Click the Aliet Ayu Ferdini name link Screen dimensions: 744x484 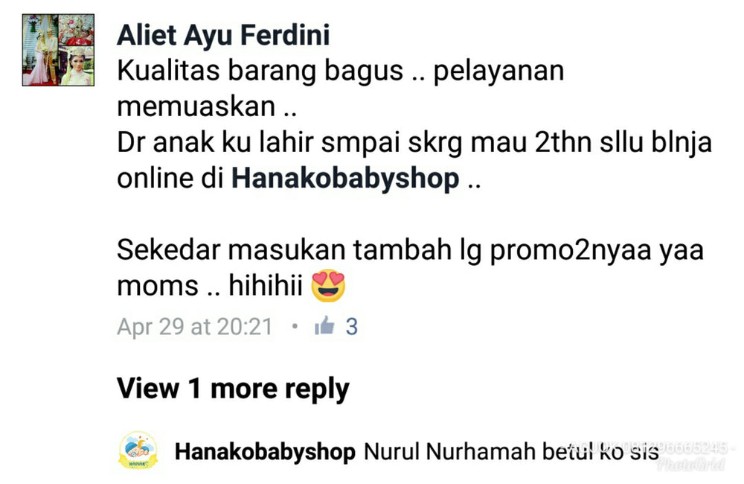click(x=223, y=35)
